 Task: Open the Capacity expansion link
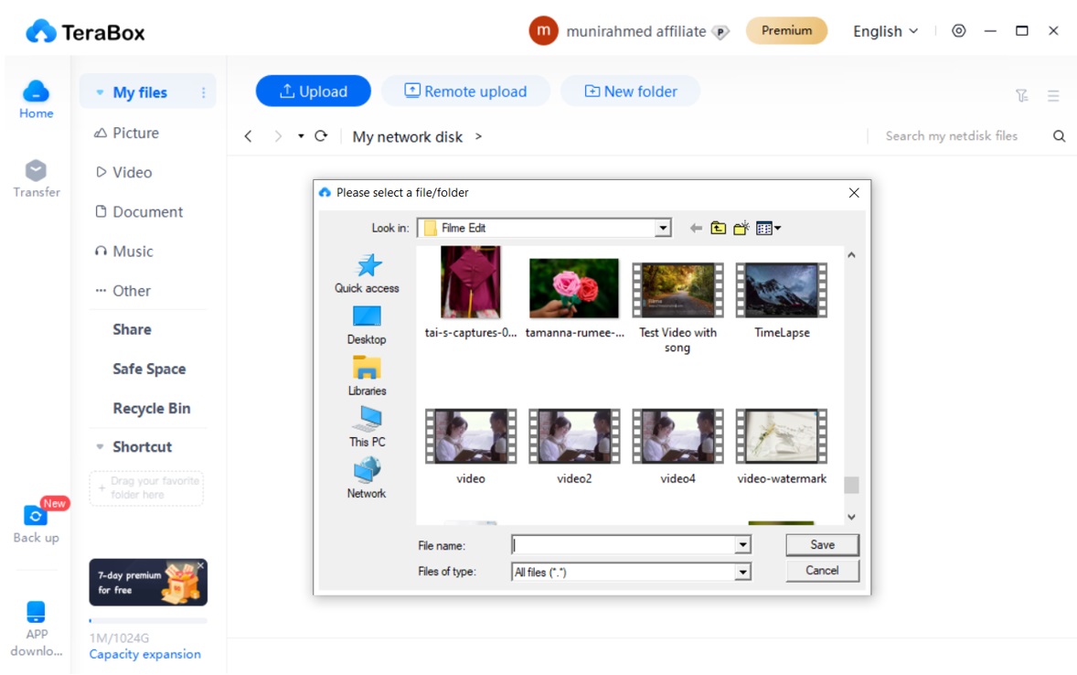click(x=145, y=654)
